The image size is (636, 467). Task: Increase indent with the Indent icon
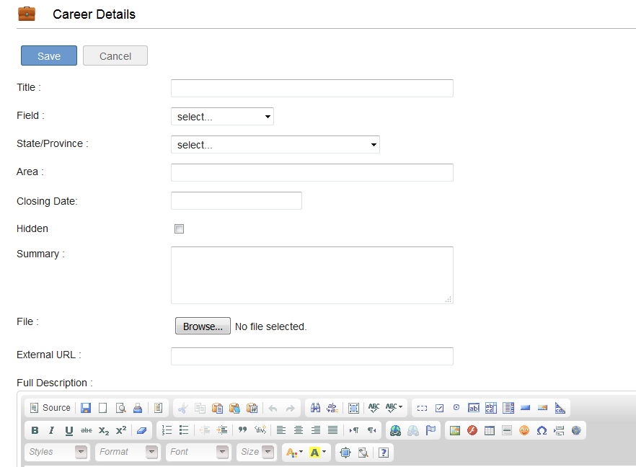tap(222, 430)
